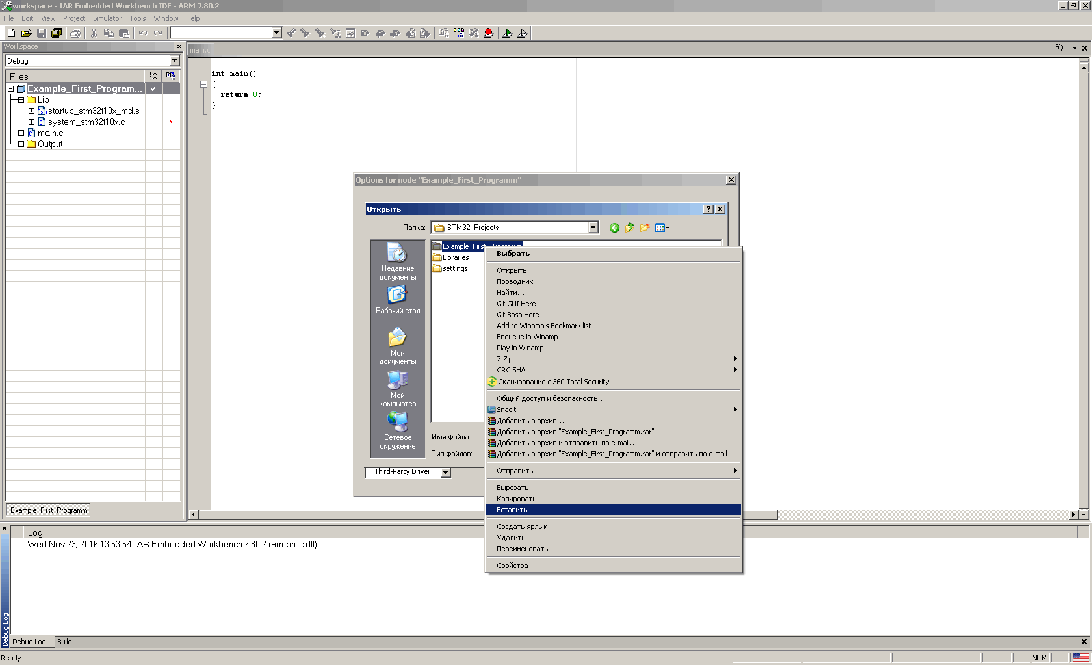Switch to the Build tab
The width and height of the screenshot is (1092, 665).
[64, 642]
